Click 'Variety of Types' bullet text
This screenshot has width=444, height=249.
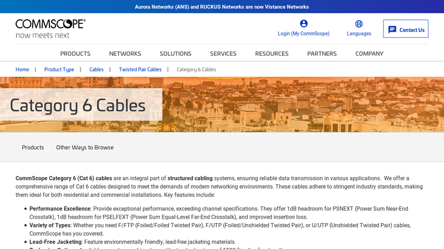(x=50, y=225)
